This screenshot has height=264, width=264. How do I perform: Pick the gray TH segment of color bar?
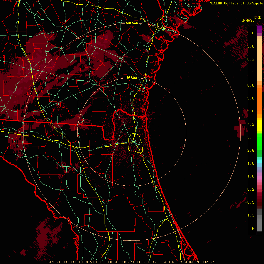[259, 225]
